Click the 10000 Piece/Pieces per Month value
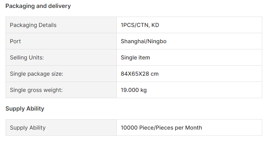265x141 pixels. click(161, 128)
